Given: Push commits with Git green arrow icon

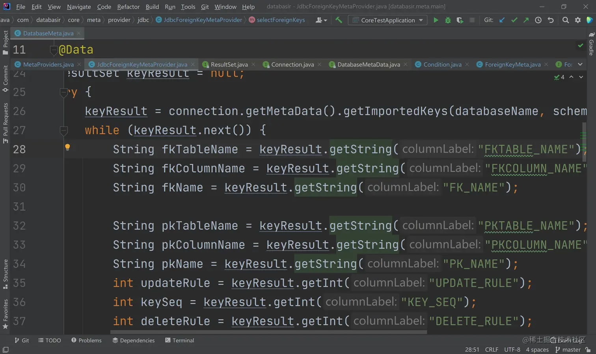Looking at the screenshot, I should 526,20.
